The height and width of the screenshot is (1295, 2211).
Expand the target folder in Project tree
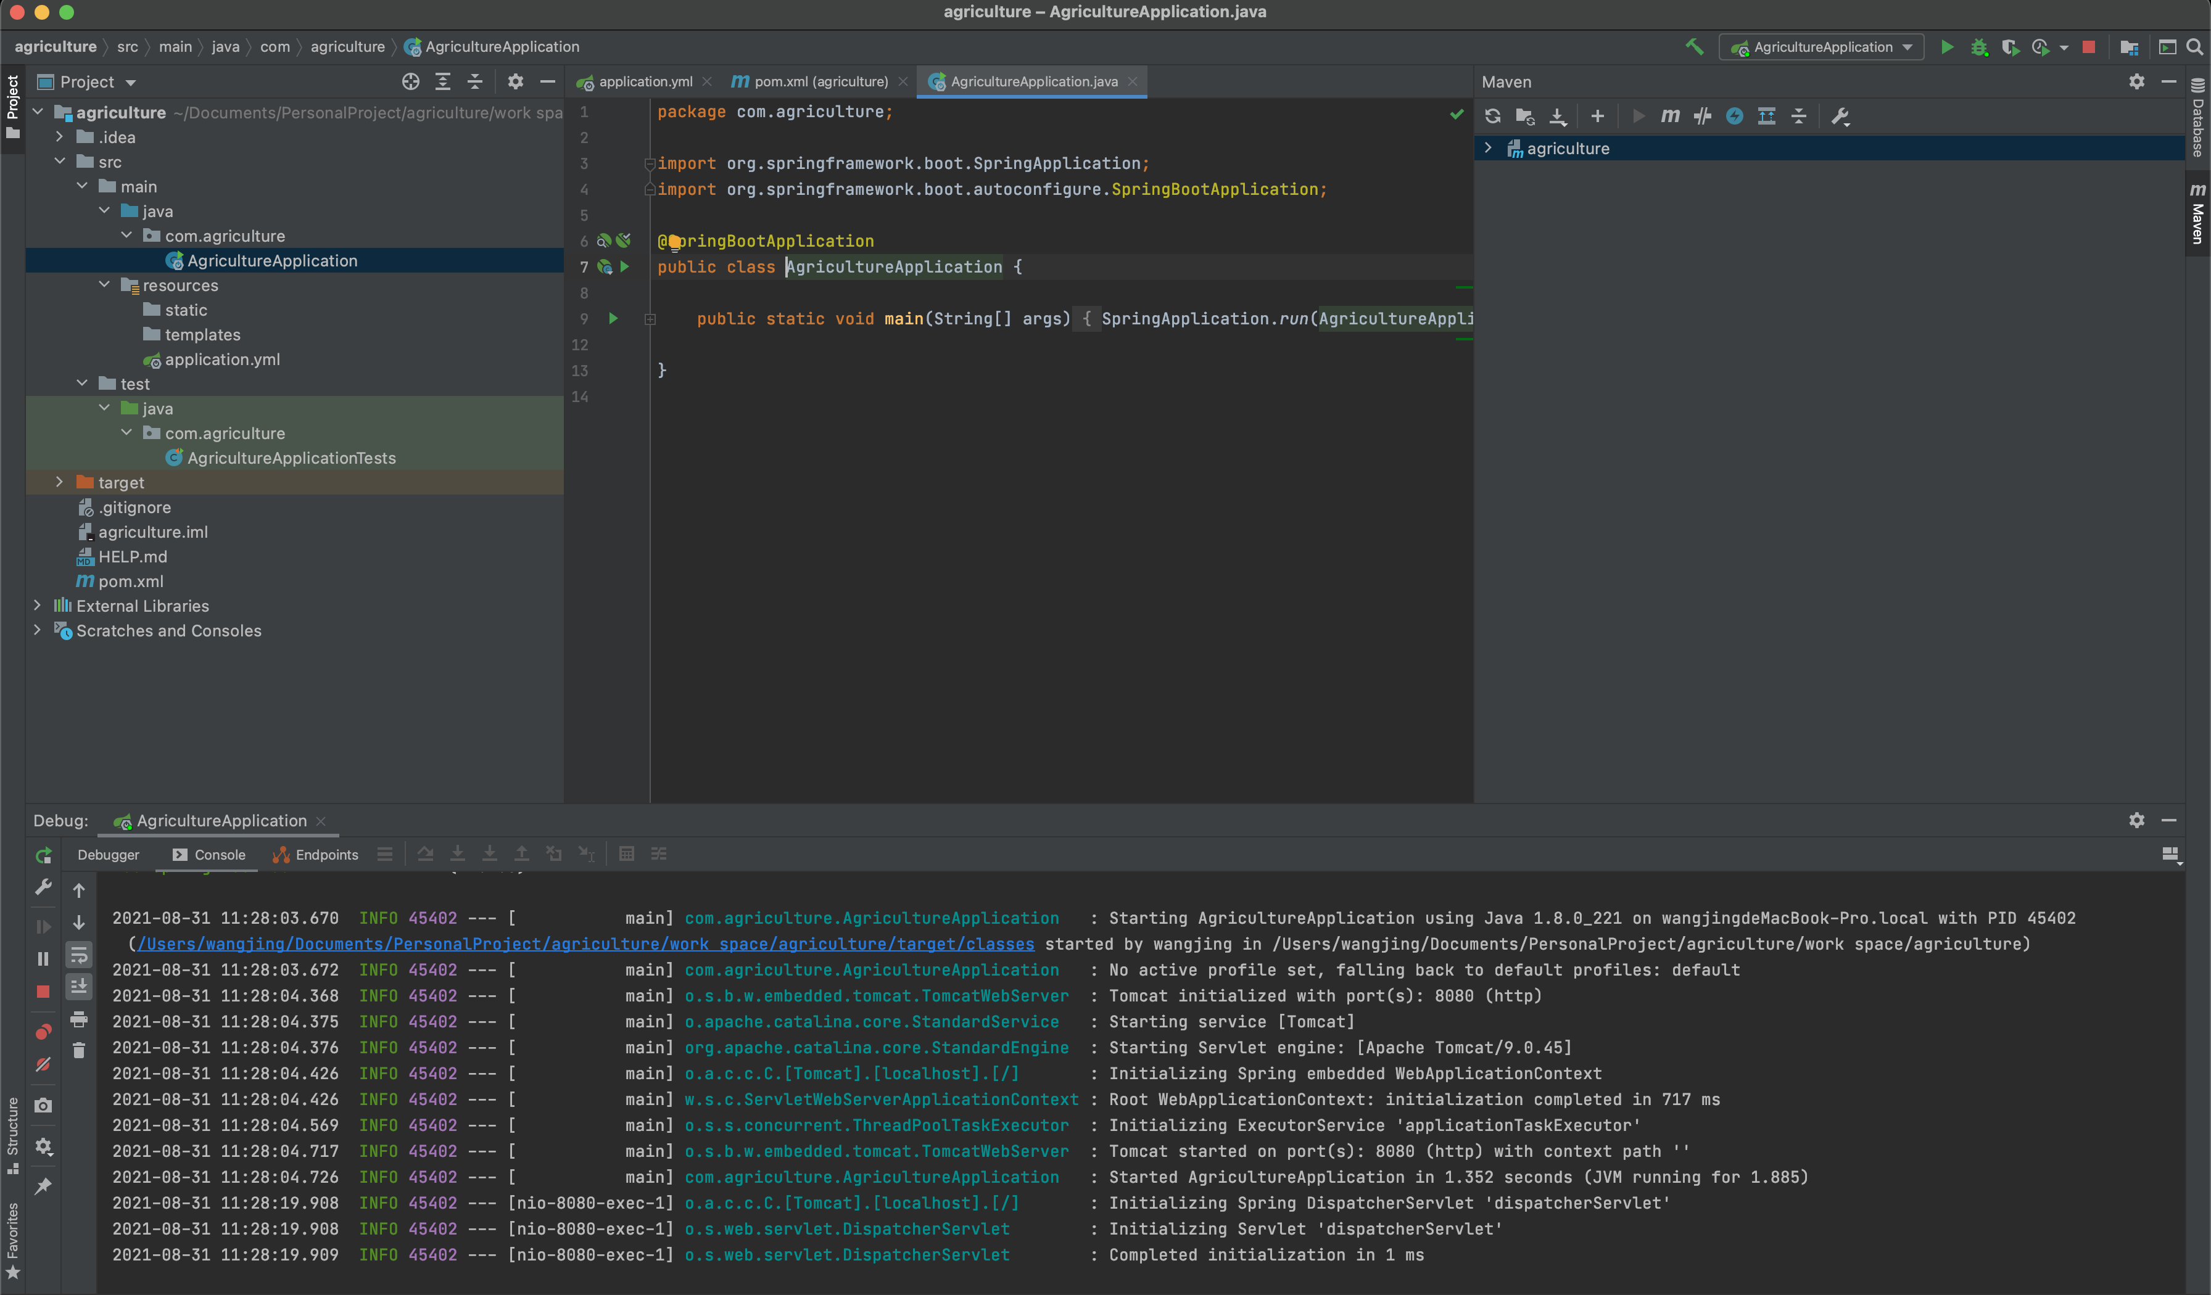[x=60, y=482]
